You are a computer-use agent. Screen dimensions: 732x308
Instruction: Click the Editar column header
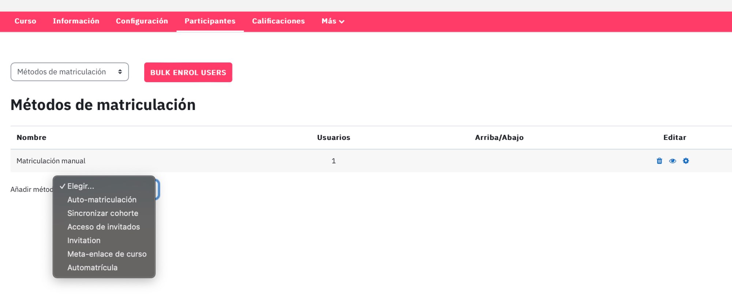click(x=675, y=137)
